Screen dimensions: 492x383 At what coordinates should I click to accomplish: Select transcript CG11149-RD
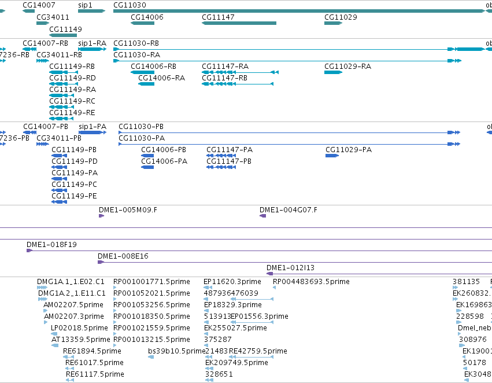pos(64,84)
